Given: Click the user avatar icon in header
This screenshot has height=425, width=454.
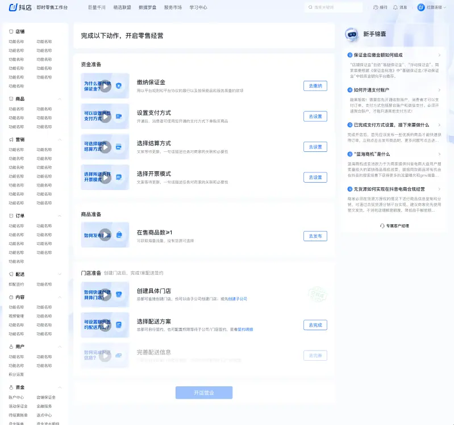Looking at the screenshot, I should [x=421, y=7].
